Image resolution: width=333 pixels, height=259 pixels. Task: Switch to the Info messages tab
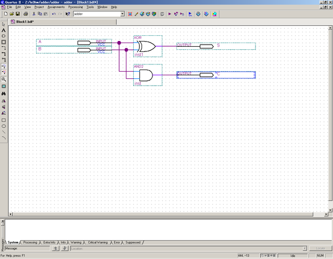click(x=63, y=242)
